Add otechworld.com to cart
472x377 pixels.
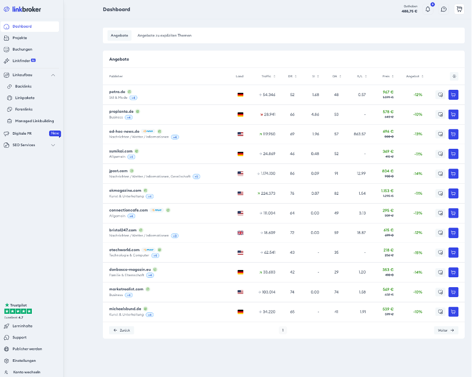(453, 253)
